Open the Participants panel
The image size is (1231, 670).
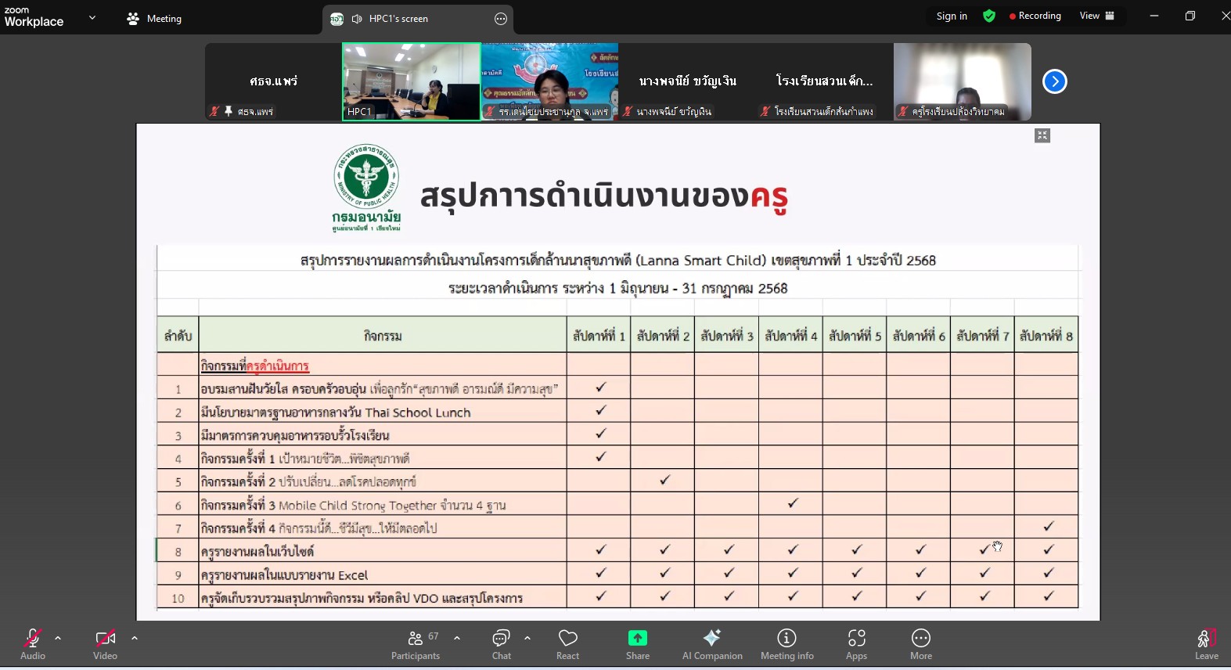[x=416, y=644]
